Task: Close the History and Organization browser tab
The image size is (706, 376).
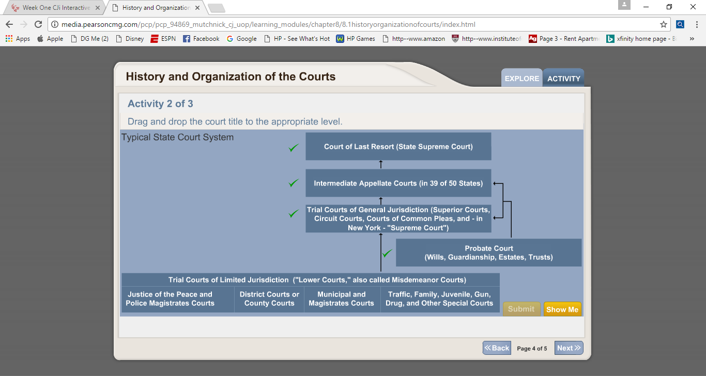Action: (x=197, y=8)
